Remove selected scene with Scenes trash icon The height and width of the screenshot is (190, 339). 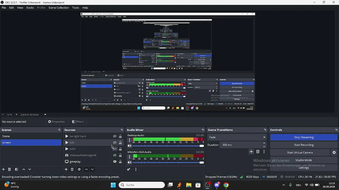point(10,169)
